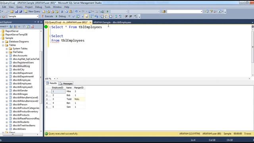The width and height of the screenshot is (254, 143).
Task: Click the Open File folder icon
Action: click(12, 12)
